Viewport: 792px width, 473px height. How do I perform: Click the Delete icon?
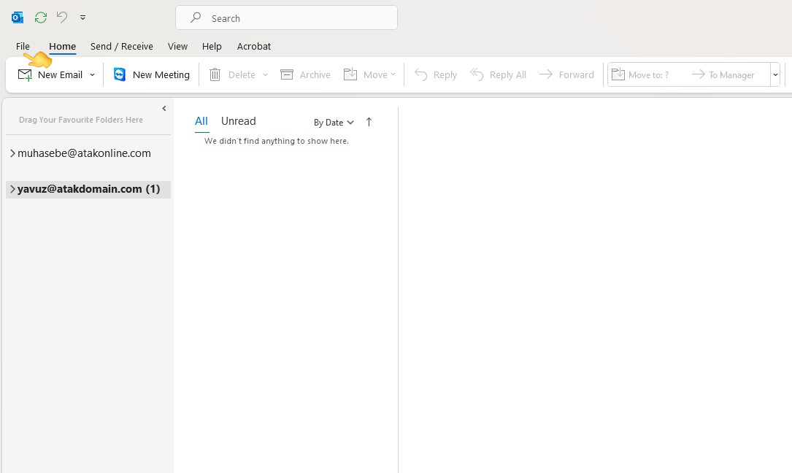215,74
